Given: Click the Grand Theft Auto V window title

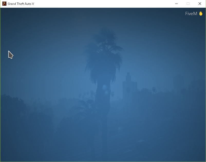Looking at the screenshot, I should (x=21, y=4).
